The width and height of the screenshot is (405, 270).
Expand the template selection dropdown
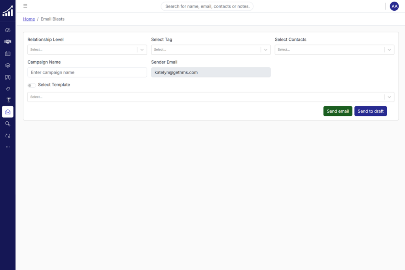pyautogui.click(x=210, y=97)
